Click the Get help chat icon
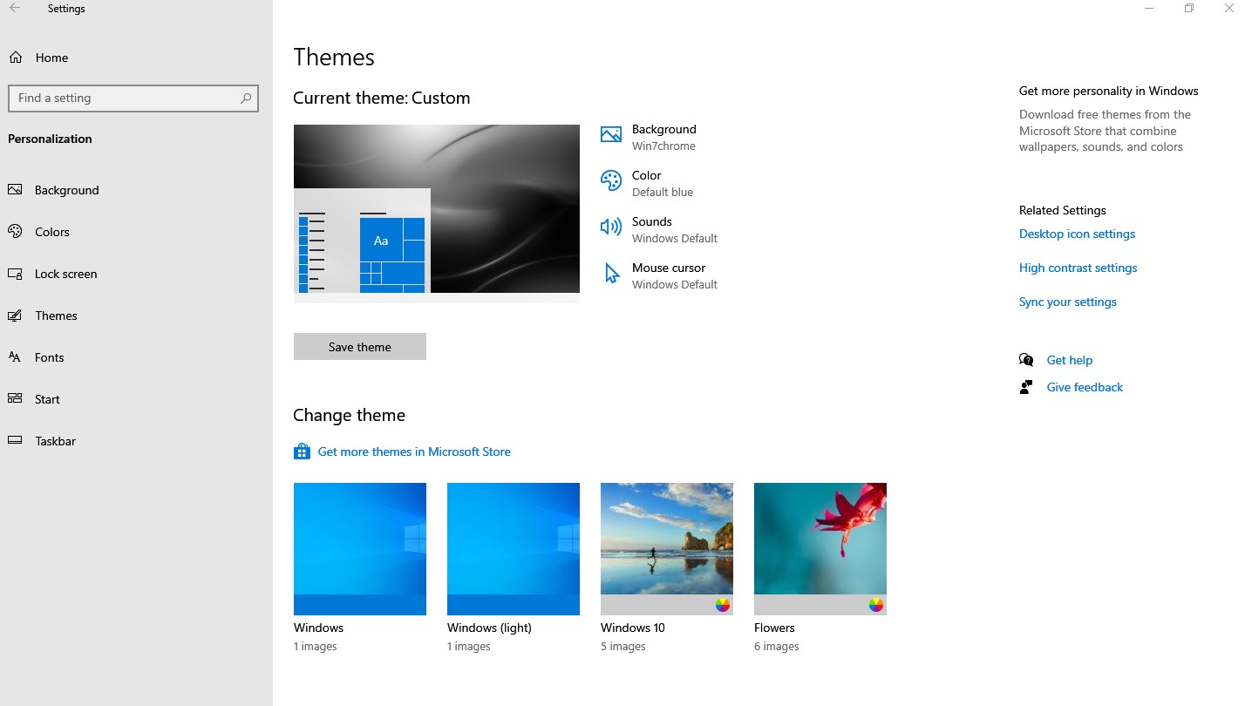 click(x=1026, y=360)
